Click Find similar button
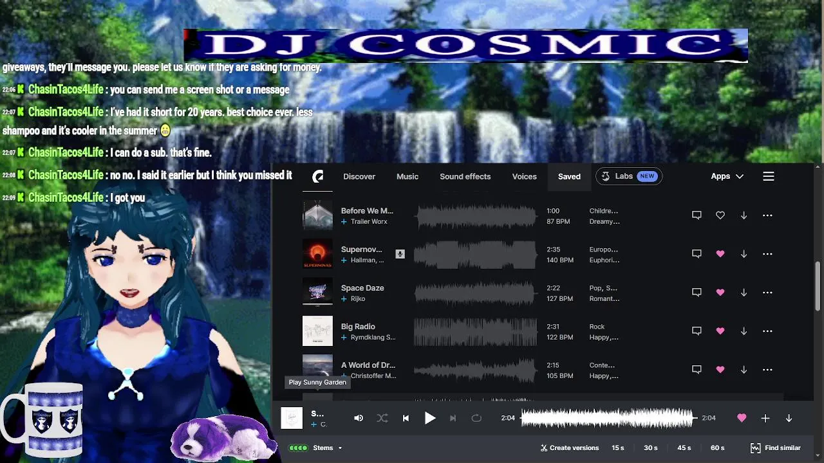This screenshot has height=463, width=824. [x=776, y=448]
